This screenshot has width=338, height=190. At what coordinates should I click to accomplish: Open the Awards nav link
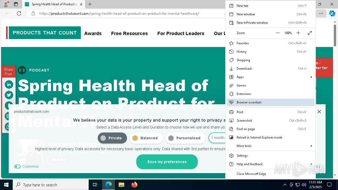point(93,34)
